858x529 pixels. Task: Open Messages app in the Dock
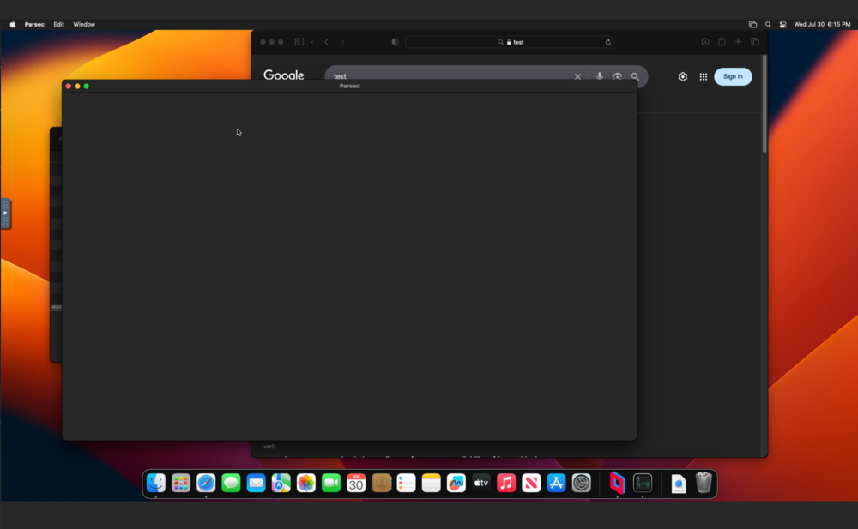pyautogui.click(x=231, y=483)
